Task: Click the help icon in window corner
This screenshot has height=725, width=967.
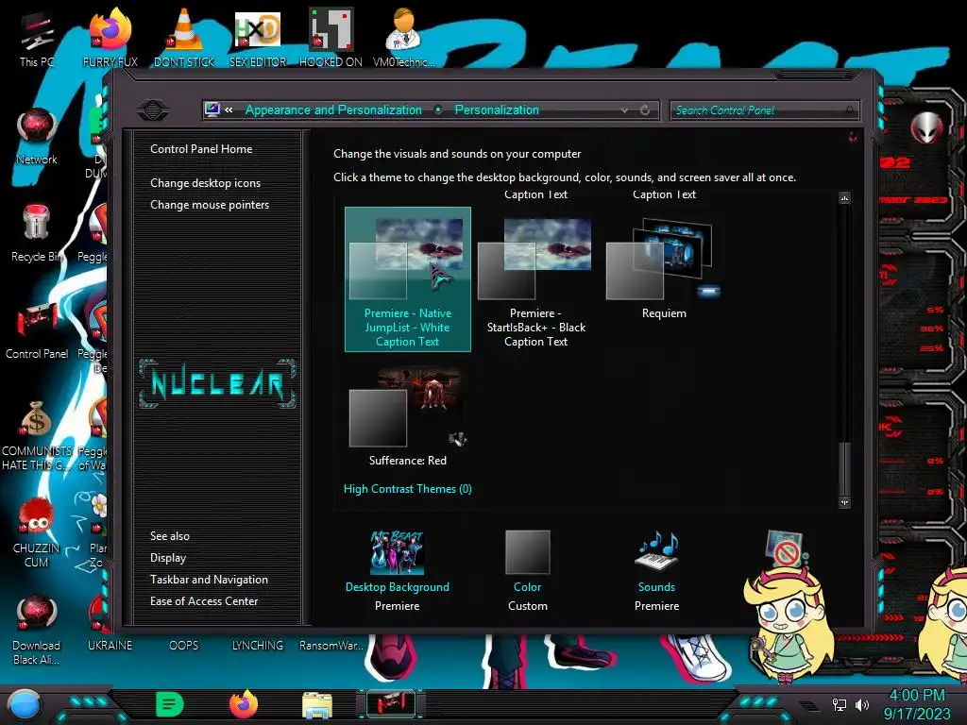Action: coord(853,137)
